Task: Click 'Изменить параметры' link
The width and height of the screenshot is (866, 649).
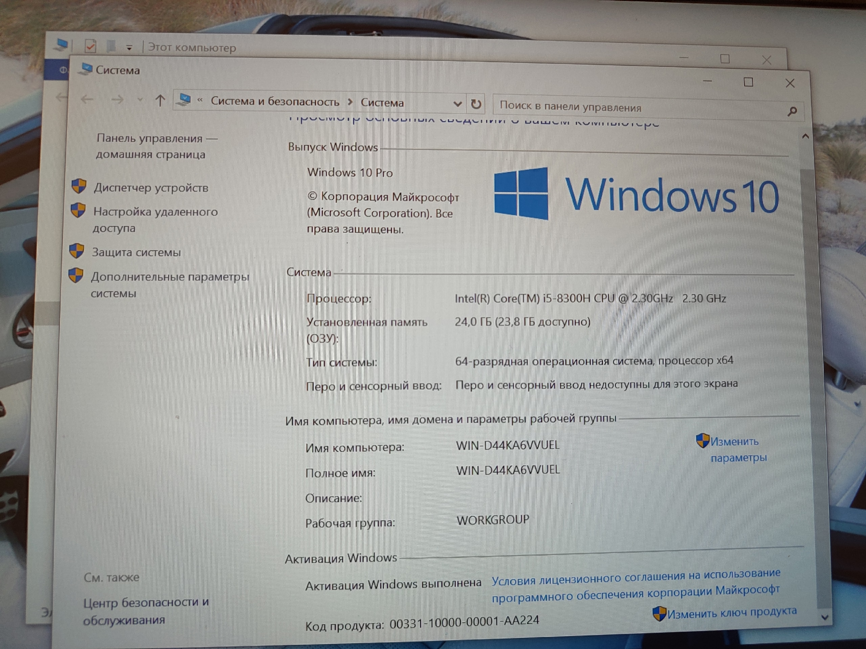Action: point(738,449)
